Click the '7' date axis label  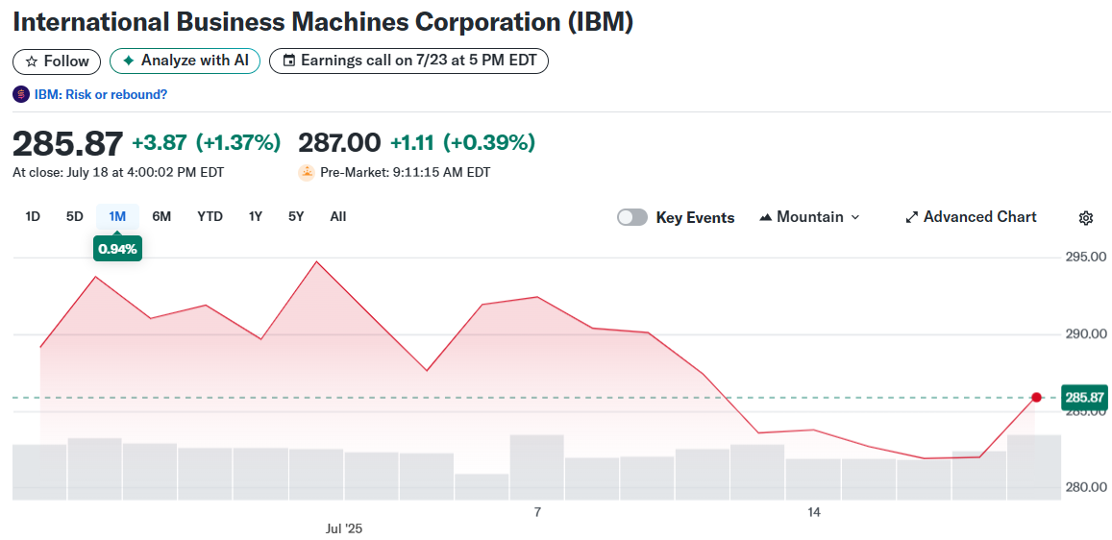click(x=537, y=511)
